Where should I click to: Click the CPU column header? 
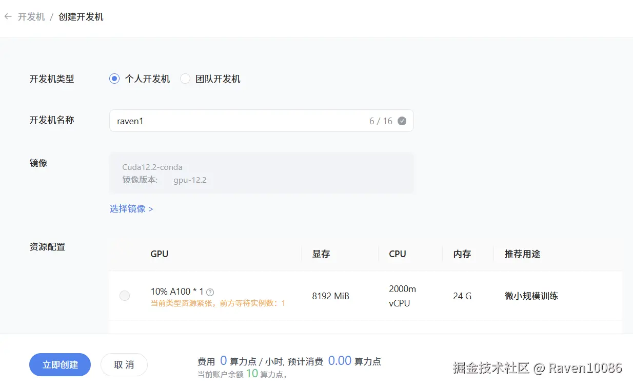pyautogui.click(x=398, y=254)
